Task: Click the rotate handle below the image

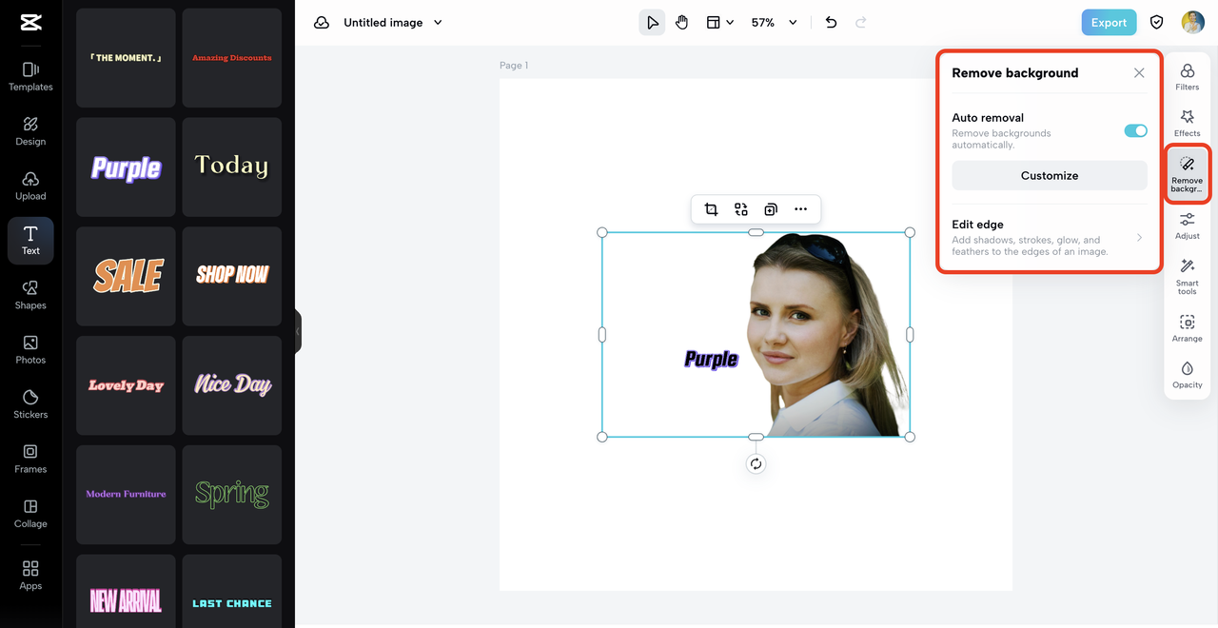Action: (756, 464)
